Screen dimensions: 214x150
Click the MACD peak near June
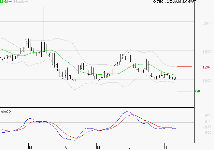click(127, 111)
